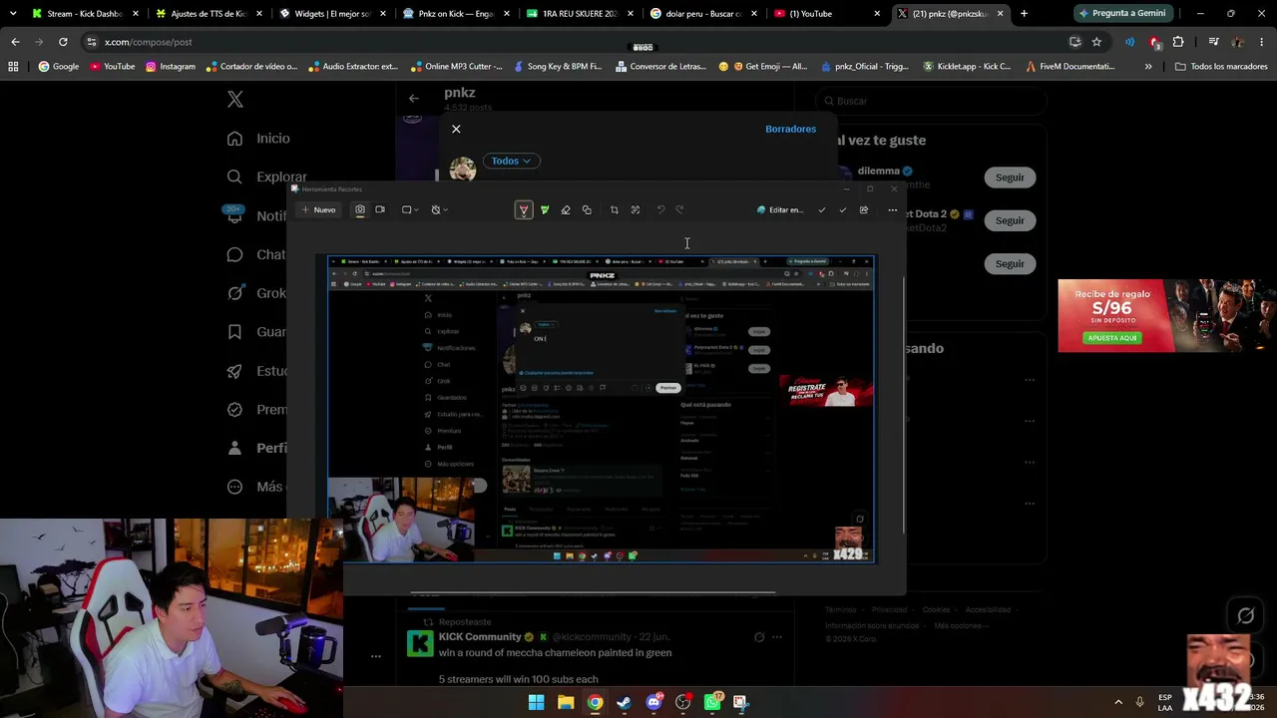
Task: Start a new snip with Nuevo
Action: point(318,209)
